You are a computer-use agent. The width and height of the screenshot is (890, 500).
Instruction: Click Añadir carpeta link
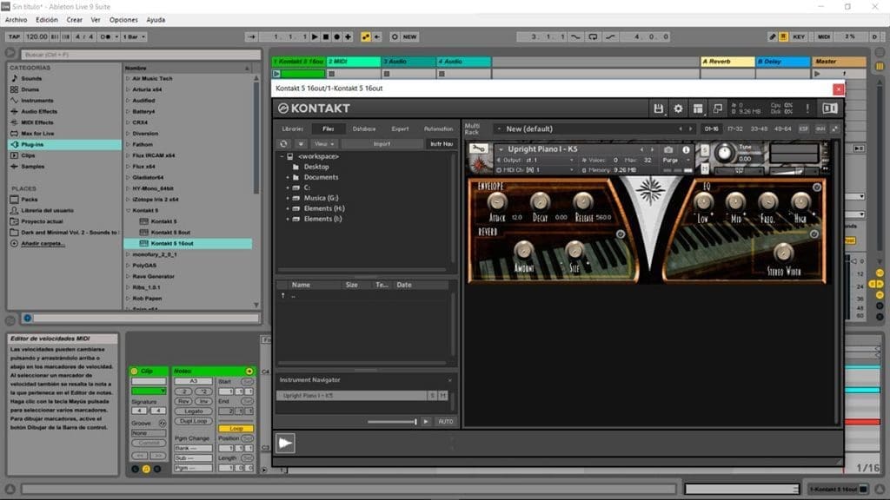click(43, 244)
